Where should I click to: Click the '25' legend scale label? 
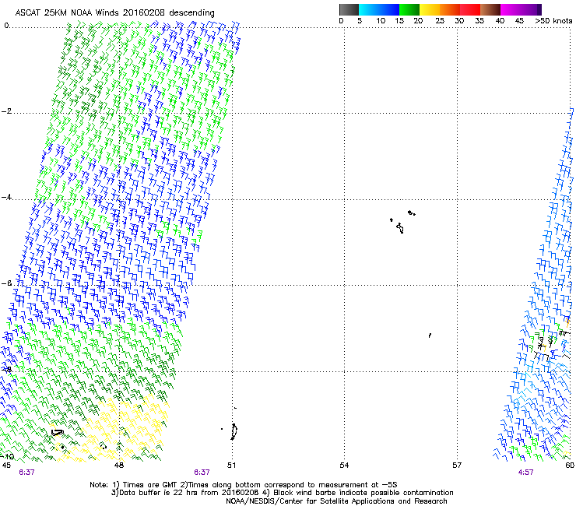(x=440, y=20)
